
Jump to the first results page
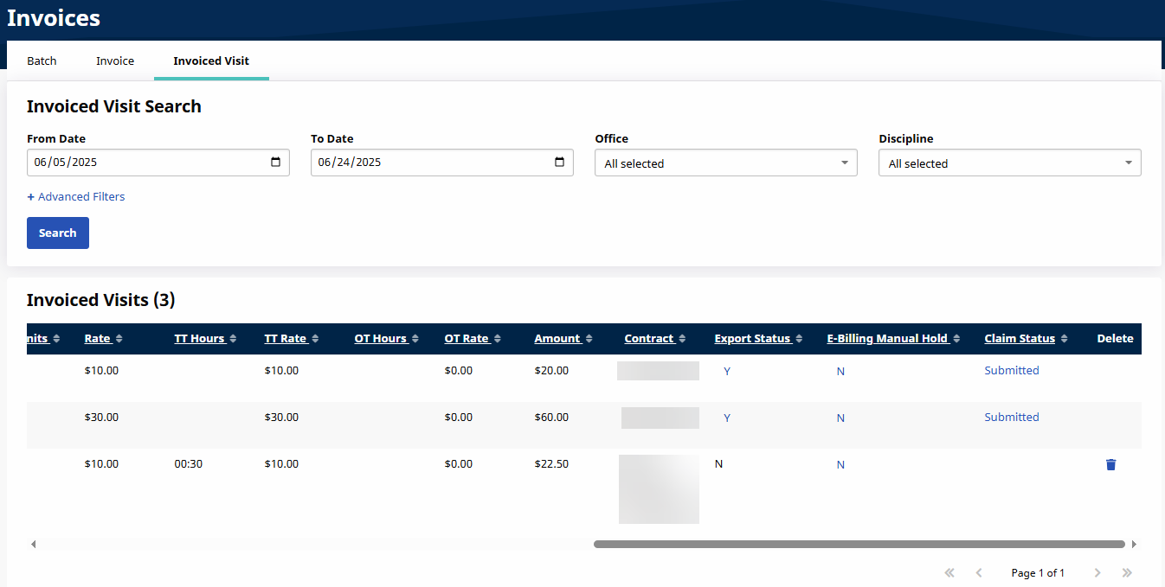949,573
